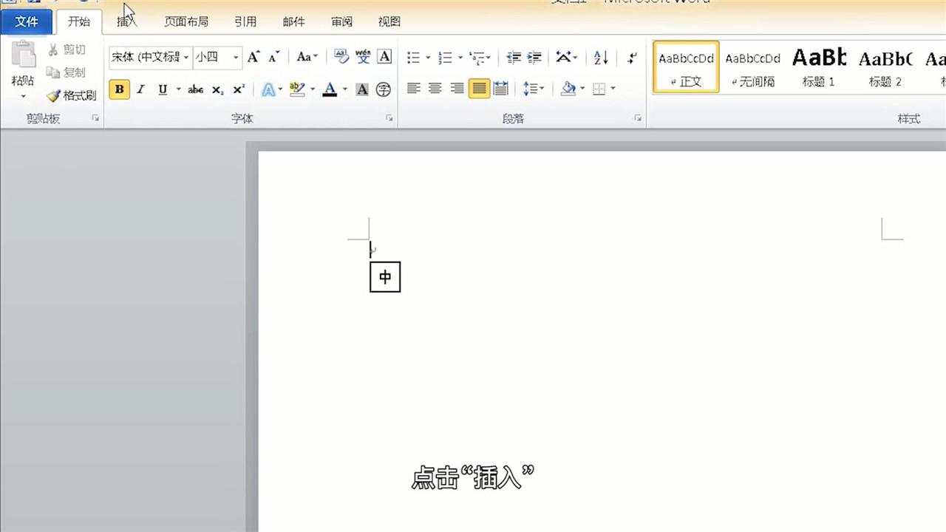This screenshot has width=946, height=532.
Task: Open the Phonetic Guide (wén) tool
Action: pos(363,56)
